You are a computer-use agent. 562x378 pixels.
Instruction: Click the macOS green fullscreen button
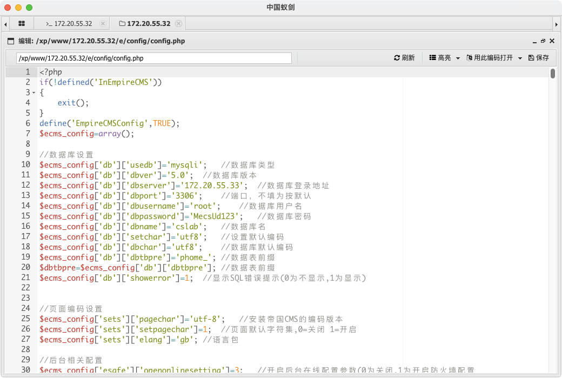pyautogui.click(x=29, y=8)
